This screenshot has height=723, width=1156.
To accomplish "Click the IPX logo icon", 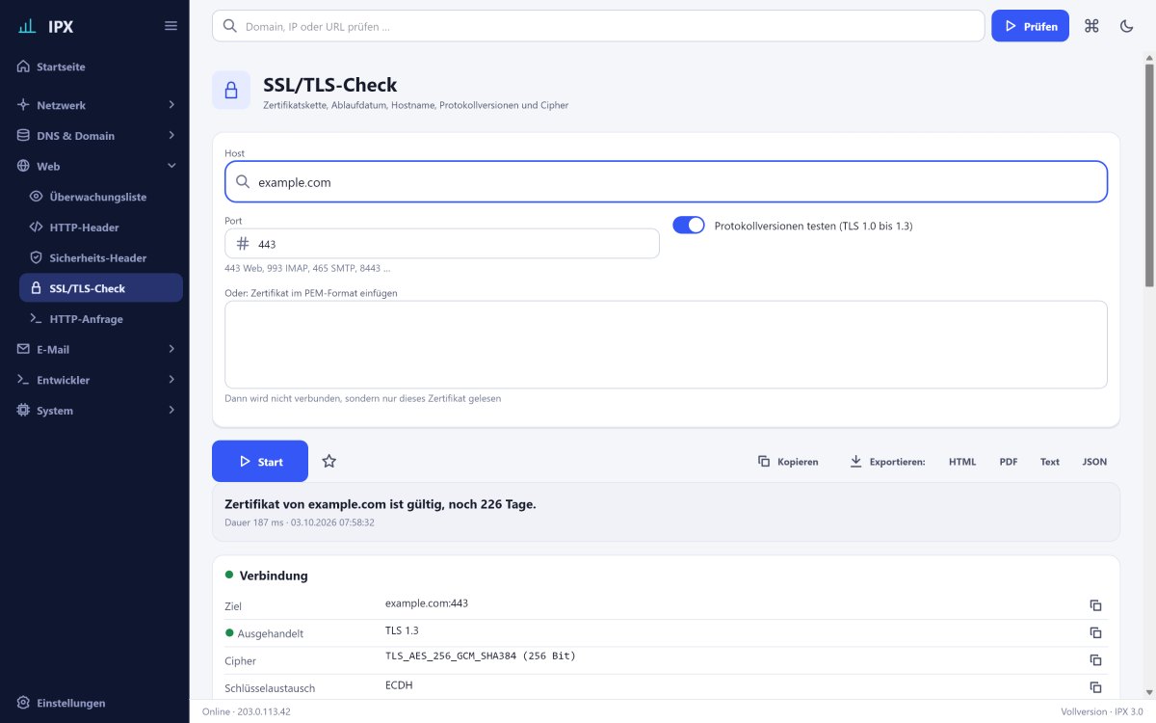I will pos(27,26).
